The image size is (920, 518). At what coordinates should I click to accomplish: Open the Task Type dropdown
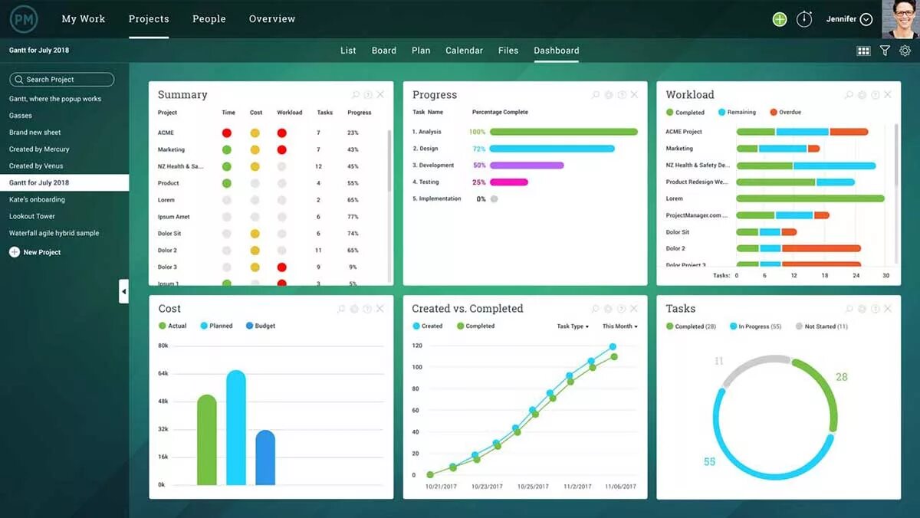pos(573,326)
